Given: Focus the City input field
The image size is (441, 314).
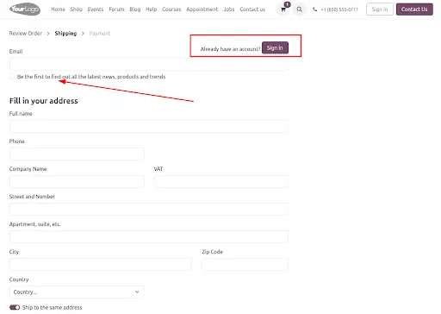Looking at the screenshot, I should coord(101,264).
